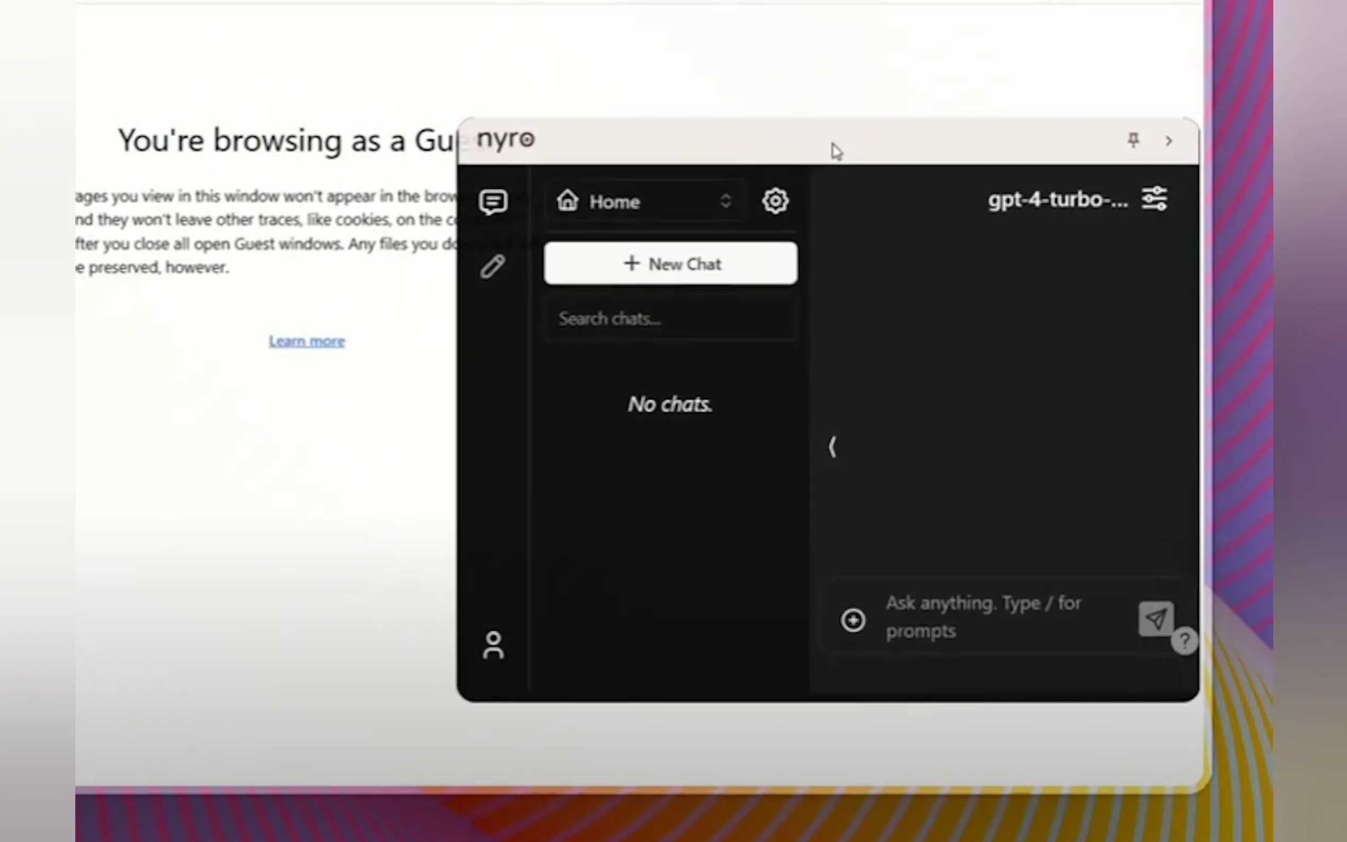Pin the nyro panel
This screenshot has width=1347, height=842.
1133,140
